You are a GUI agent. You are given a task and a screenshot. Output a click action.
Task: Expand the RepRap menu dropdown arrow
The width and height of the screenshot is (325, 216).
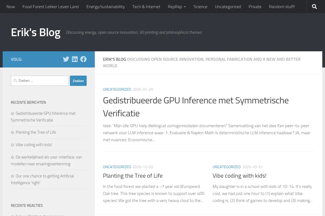[x=185, y=7]
